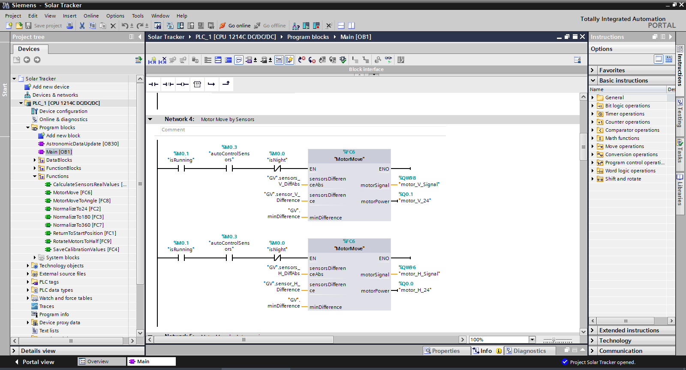The image size is (686, 370).
Task: Open all networks in editor toolbar
Action: tap(218, 60)
